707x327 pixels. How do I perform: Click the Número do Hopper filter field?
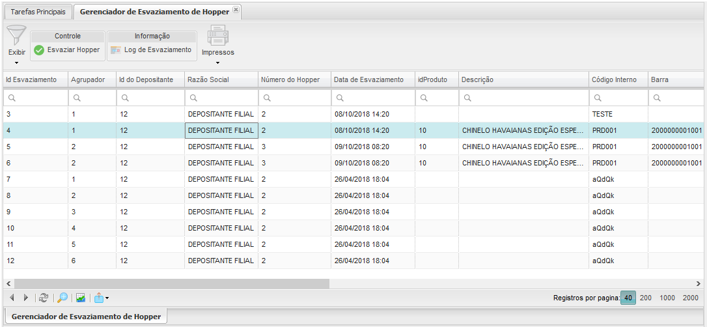(294, 98)
